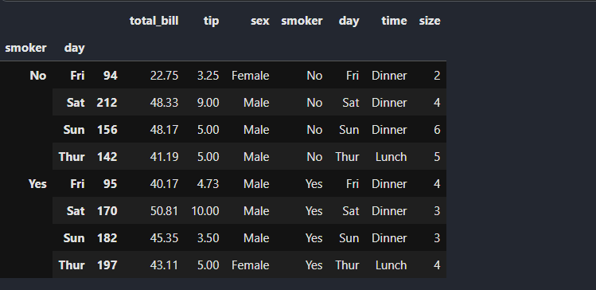The height and width of the screenshot is (290, 596).
Task: Select the sex column header
Action: coord(260,21)
